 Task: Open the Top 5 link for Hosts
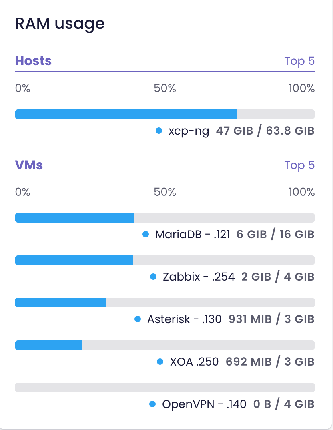coord(299,61)
